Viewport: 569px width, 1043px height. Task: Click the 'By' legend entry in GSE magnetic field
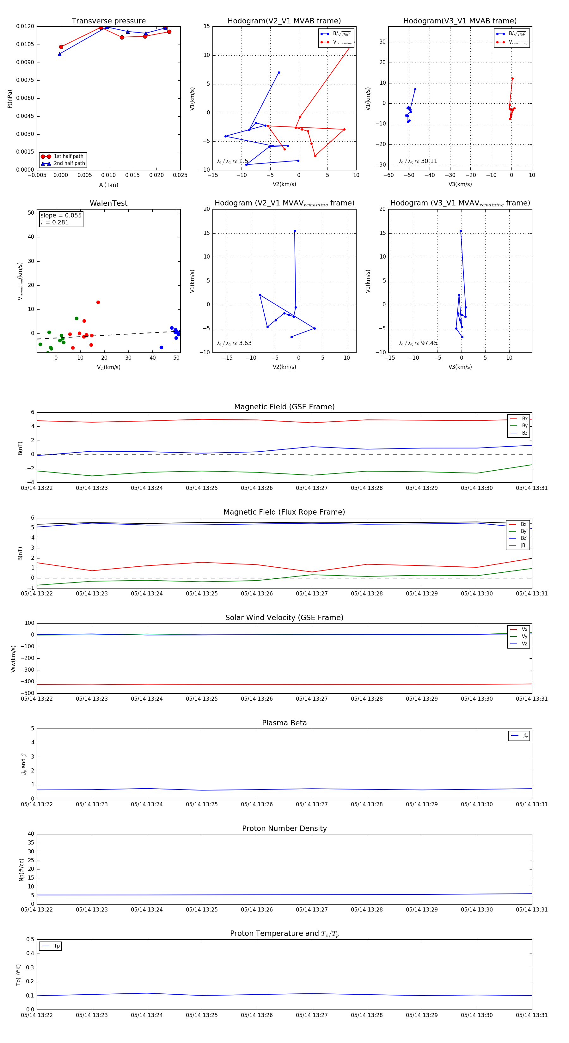(x=519, y=426)
